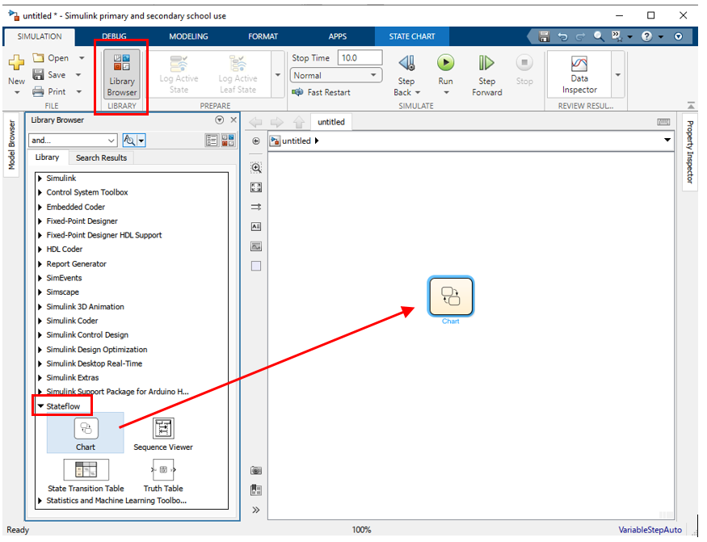Switch to the State Chart ribbon tab
Image resolution: width=707 pixels, height=542 pixels.
pos(411,36)
